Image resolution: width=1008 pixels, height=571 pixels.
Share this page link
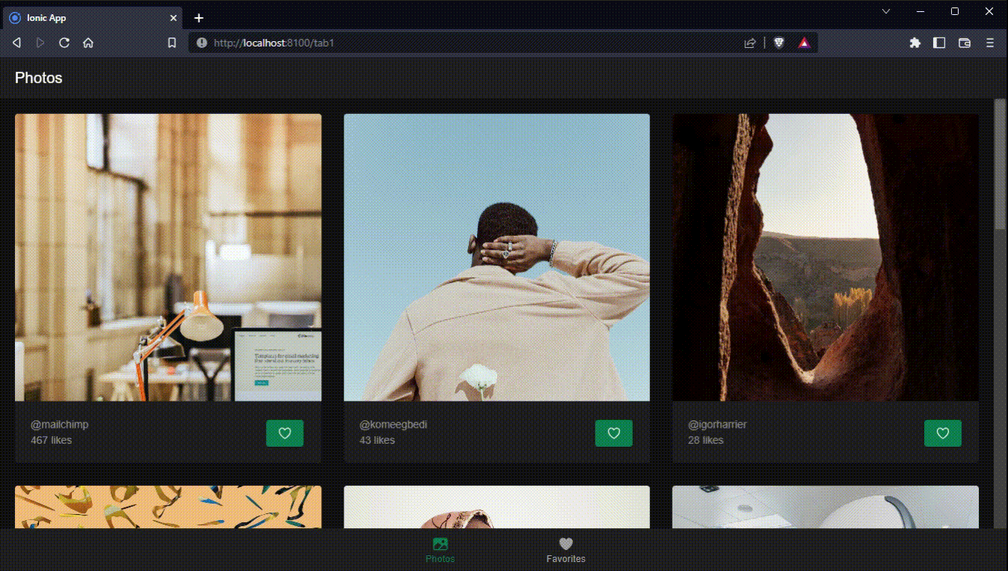(x=750, y=43)
